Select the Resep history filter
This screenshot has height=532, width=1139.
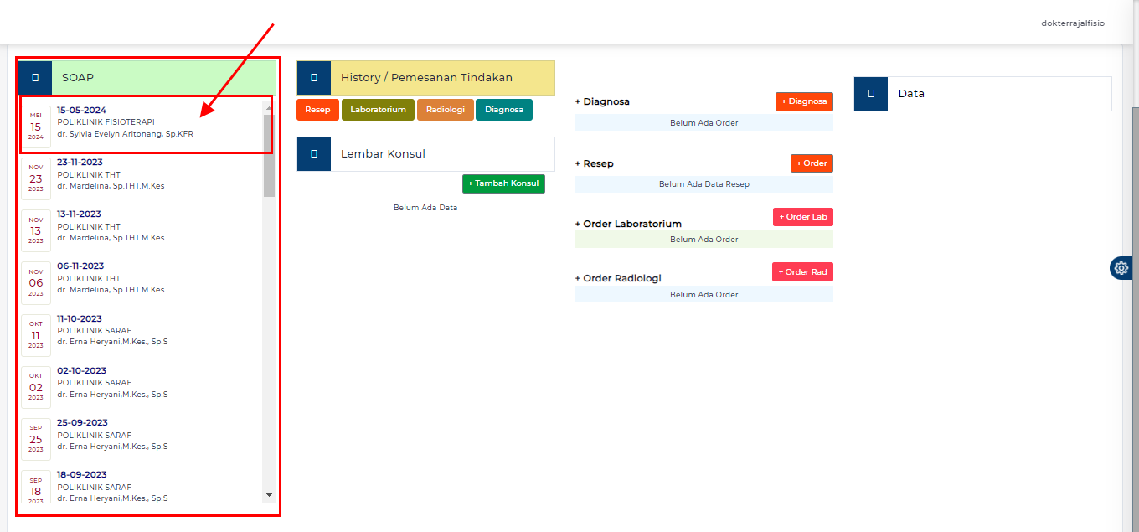tap(317, 109)
